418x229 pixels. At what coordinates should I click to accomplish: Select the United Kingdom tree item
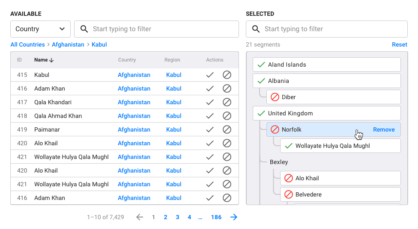290,113
